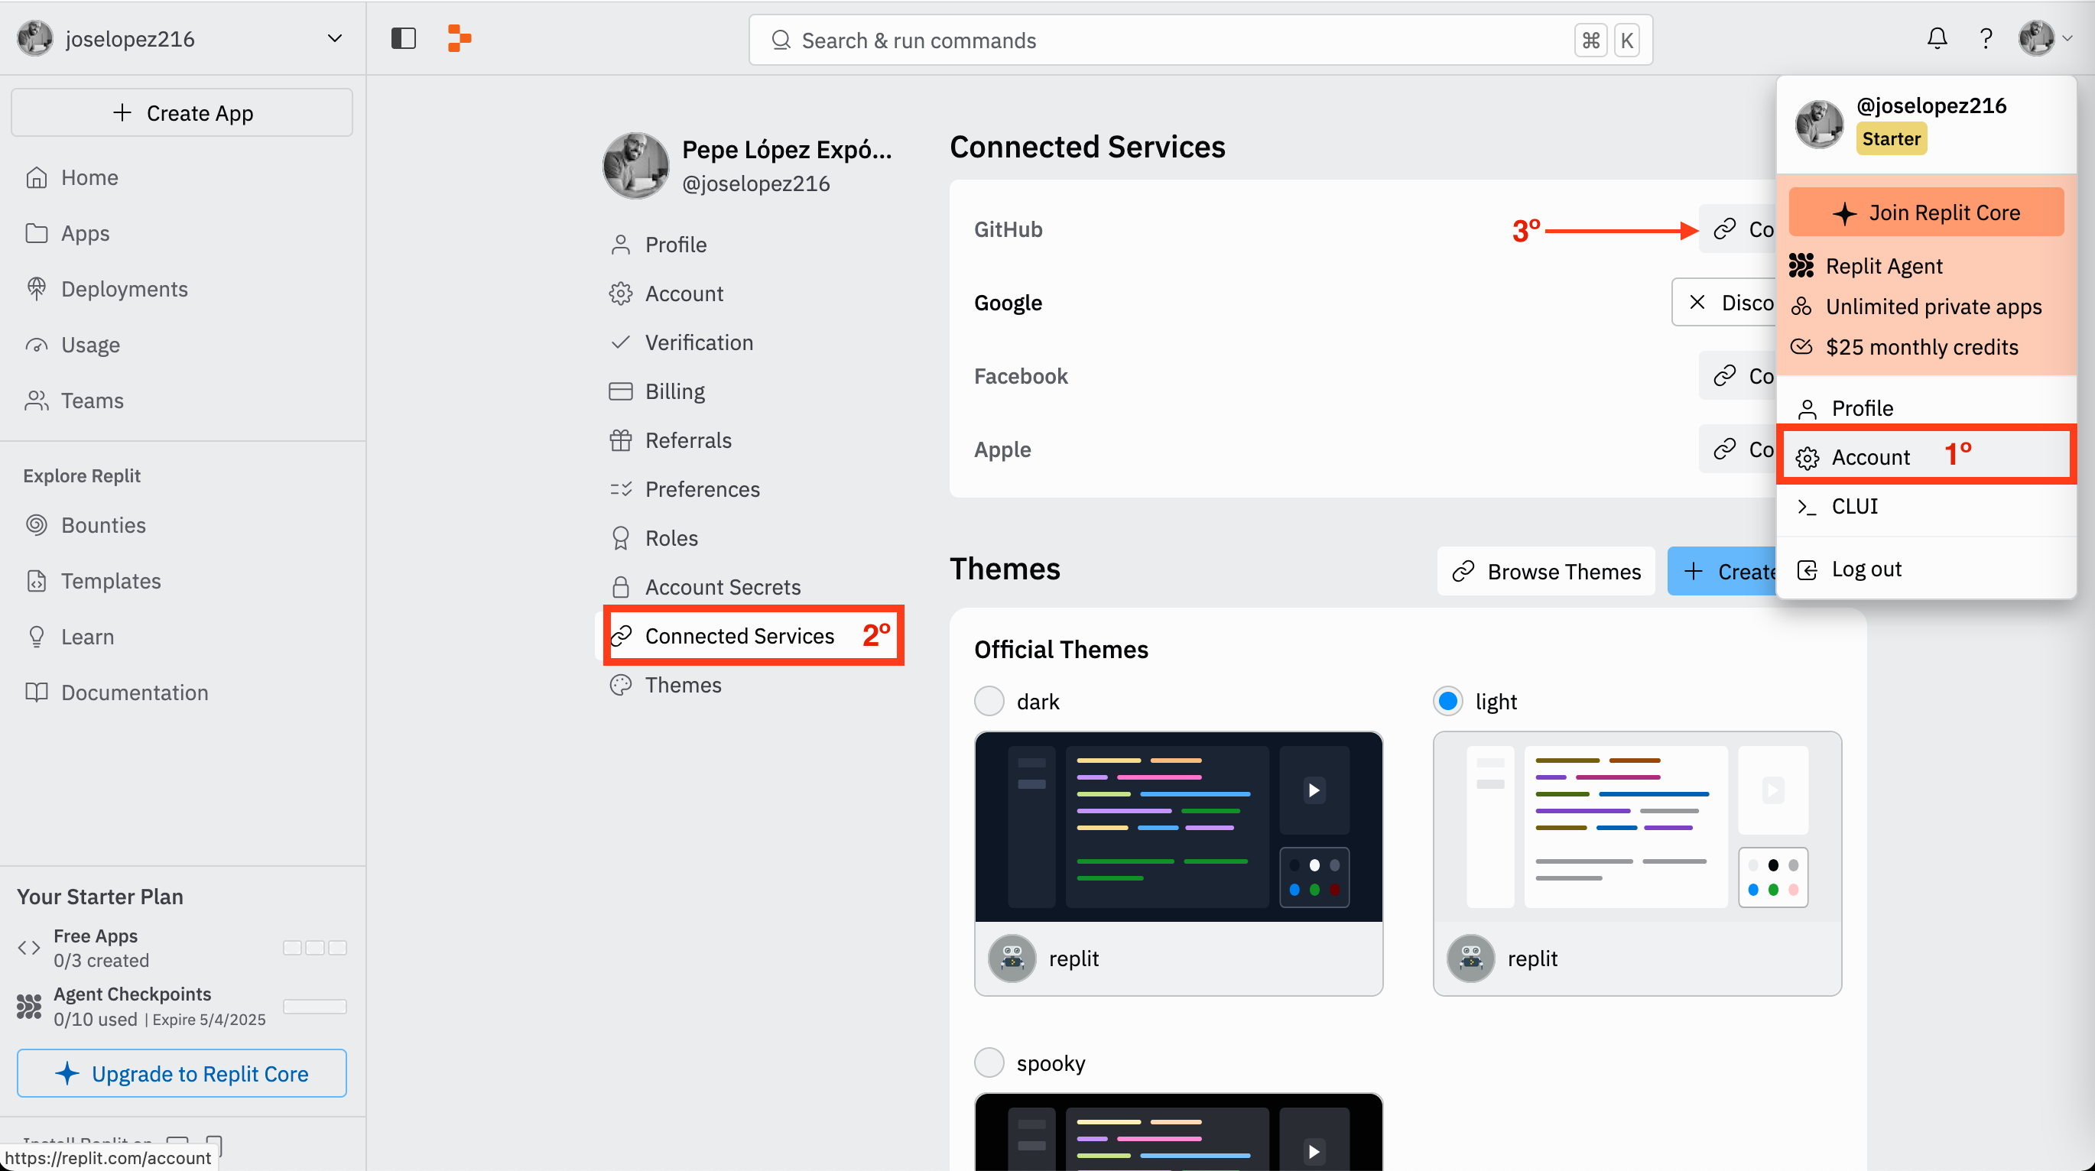Choose the spooky theme option

click(989, 1062)
